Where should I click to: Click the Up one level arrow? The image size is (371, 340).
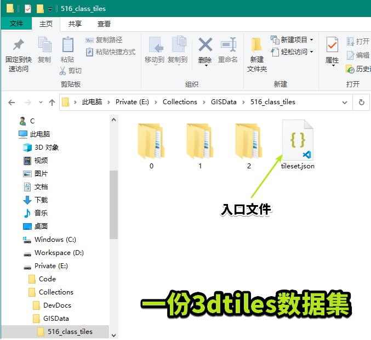[52, 103]
